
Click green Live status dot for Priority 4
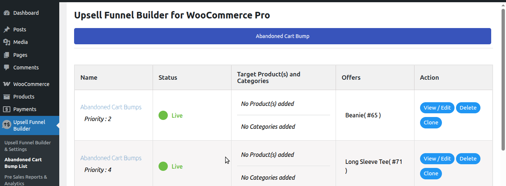tap(163, 166)
